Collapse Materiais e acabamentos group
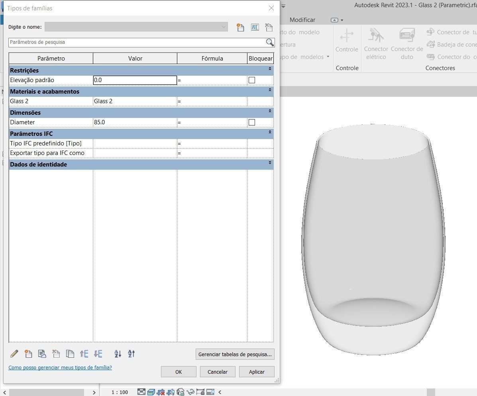Viewport: 477px width, 396px height. click(270, 90)
